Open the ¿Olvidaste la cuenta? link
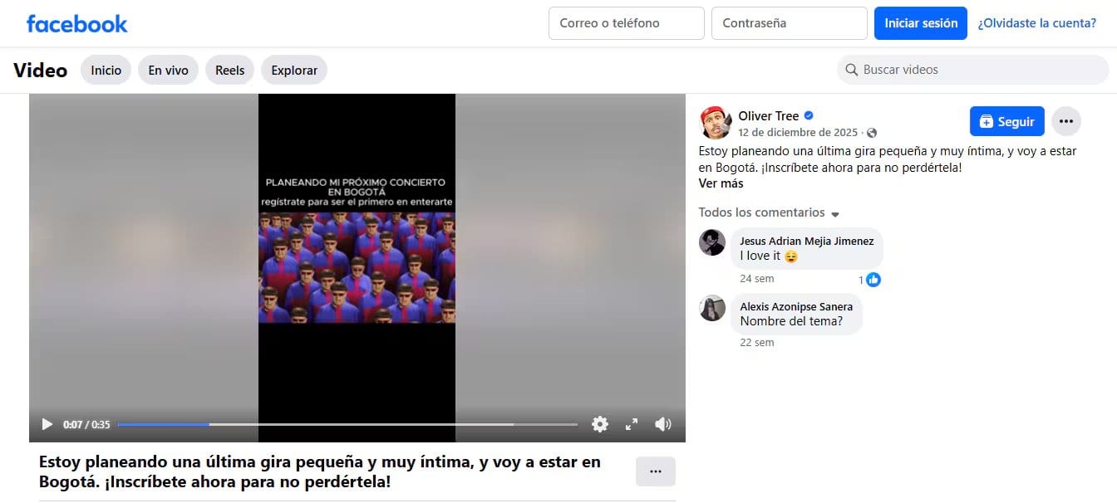This screenshot has width=1117, height=503. (1036, 23)
